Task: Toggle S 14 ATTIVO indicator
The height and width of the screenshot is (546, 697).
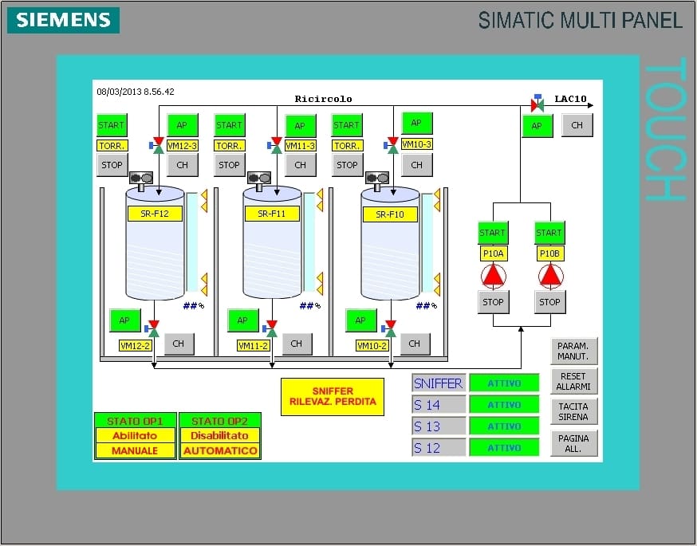Action: click(503, 405)
